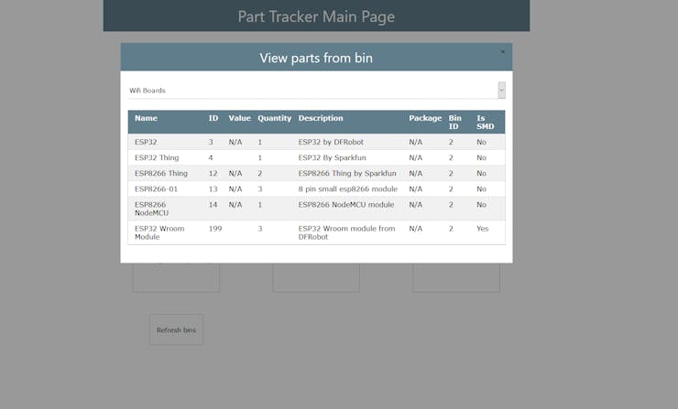Click the Part Tracker Main Page title
The width and height of the screenshot is (678, 409).
[316, 16]
